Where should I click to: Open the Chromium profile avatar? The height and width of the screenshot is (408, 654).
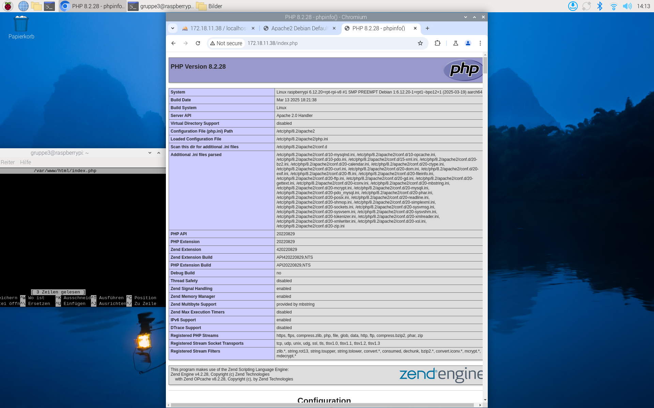point(468,43)
